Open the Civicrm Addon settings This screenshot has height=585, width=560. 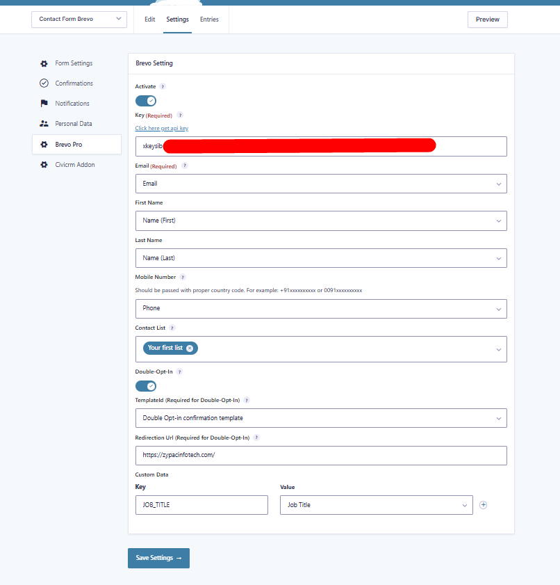76,165
